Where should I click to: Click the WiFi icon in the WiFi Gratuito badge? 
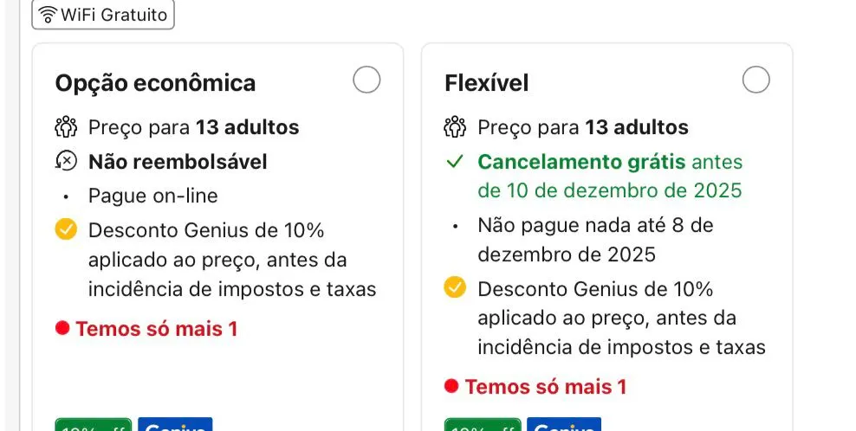click(49, 15)
